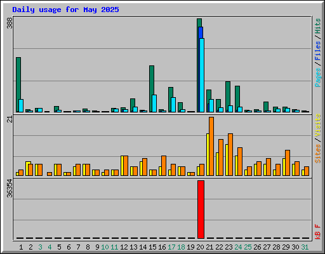325x254 pixels.
Task: Select the red KB bar for day 20
Action: (x=201, y=210)
